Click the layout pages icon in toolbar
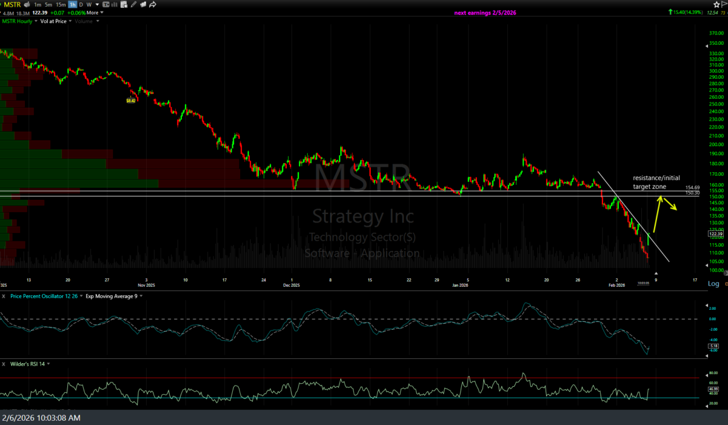Viewport: 728px width, 425px height. (143, 4)
